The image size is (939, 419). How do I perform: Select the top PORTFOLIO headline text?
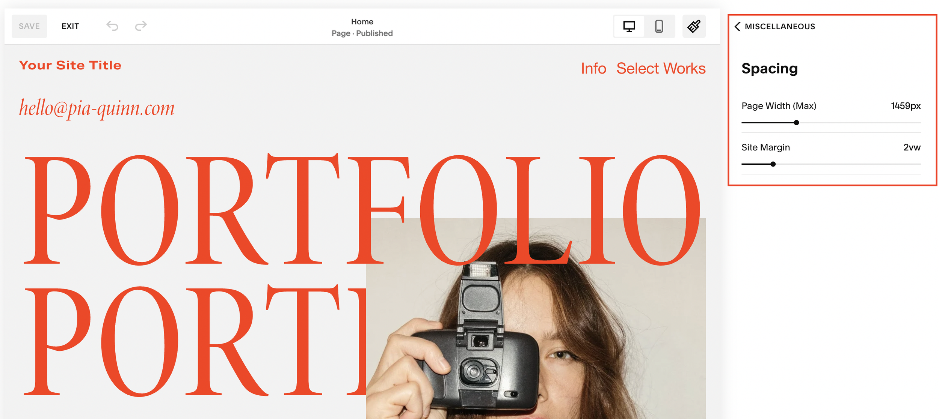pyautogui.click(x=362, y=209)
